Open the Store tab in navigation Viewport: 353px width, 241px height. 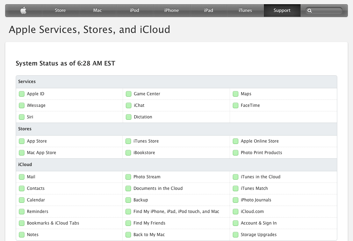pos(60,11)
